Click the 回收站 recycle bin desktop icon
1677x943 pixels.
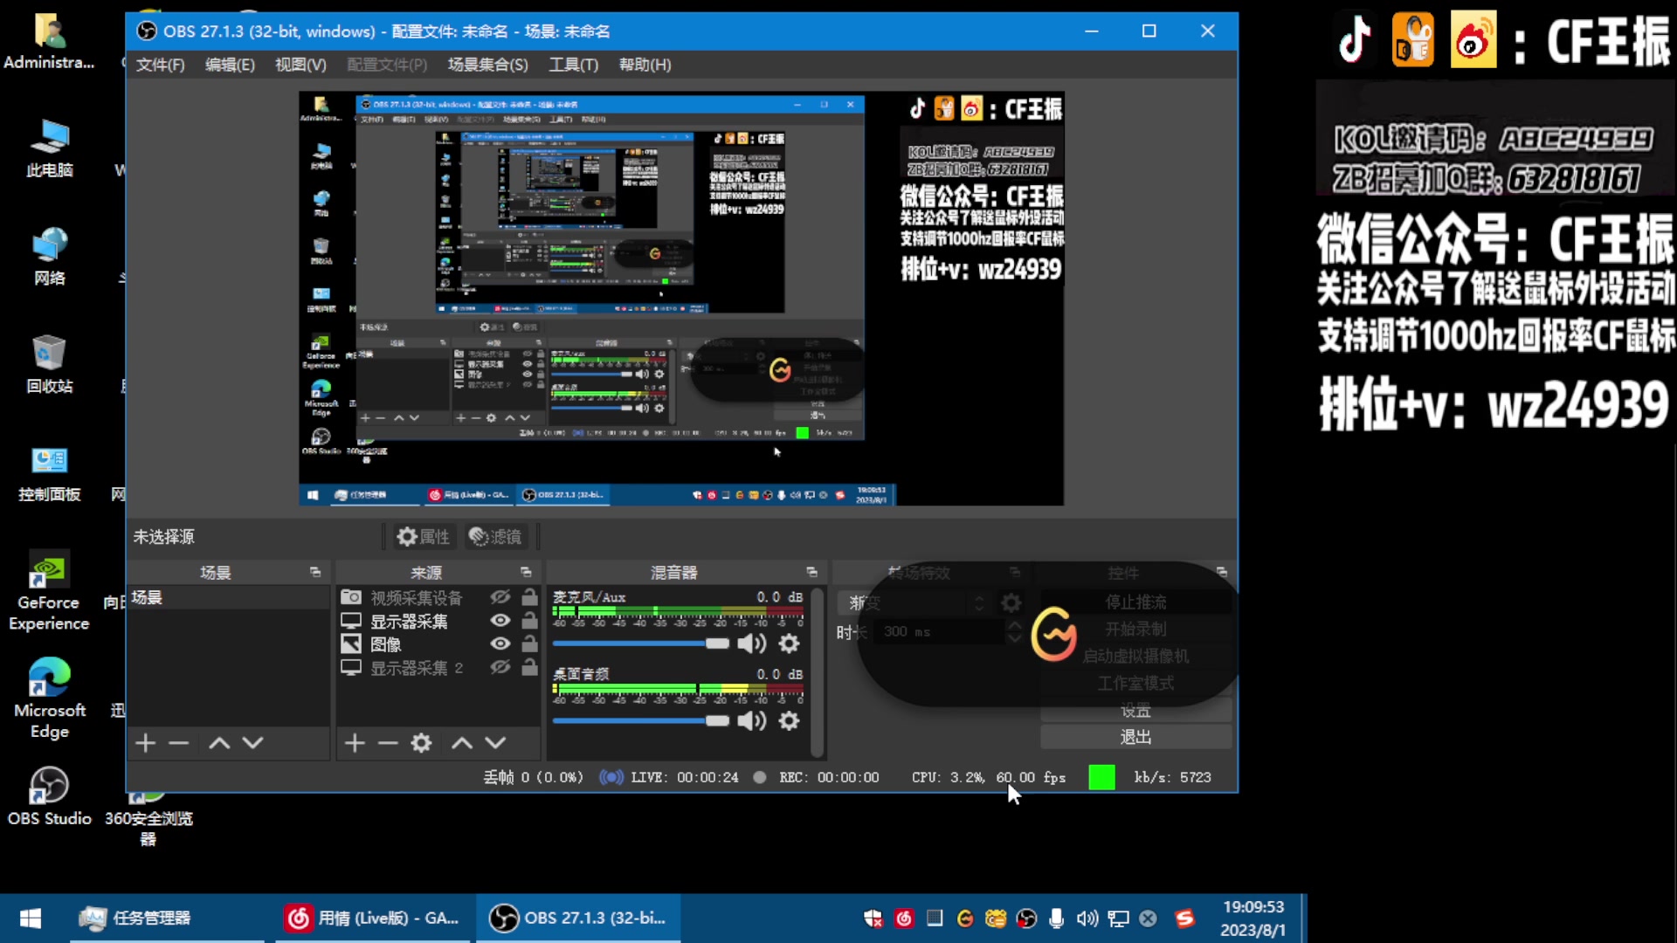tap(49, 364)
